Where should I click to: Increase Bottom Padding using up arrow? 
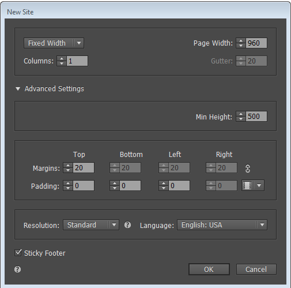tap(115, 183)
